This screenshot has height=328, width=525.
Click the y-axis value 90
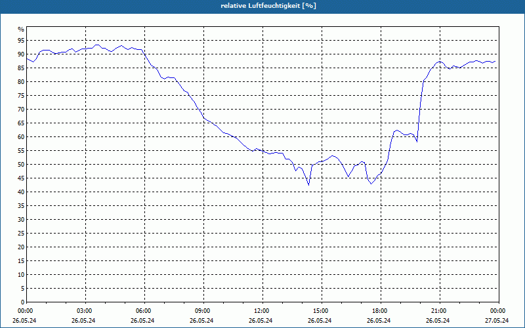(x=21, y=54)
